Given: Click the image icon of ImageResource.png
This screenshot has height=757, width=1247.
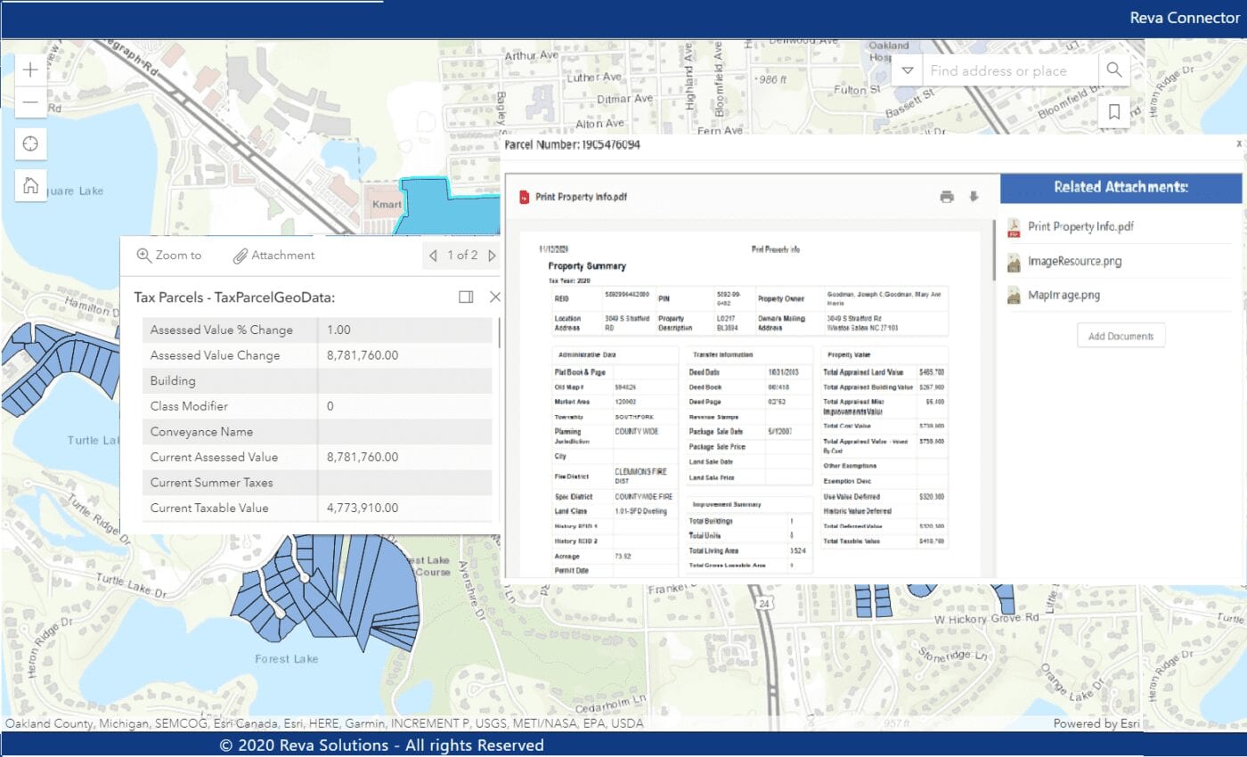Looking at the screenshot, I should click(x=1014, y=262).
